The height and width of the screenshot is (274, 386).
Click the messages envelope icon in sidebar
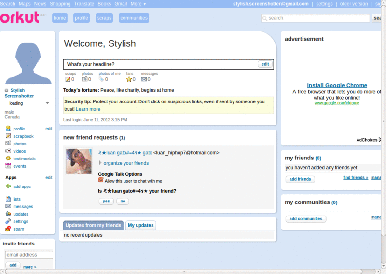coord(8,206)
